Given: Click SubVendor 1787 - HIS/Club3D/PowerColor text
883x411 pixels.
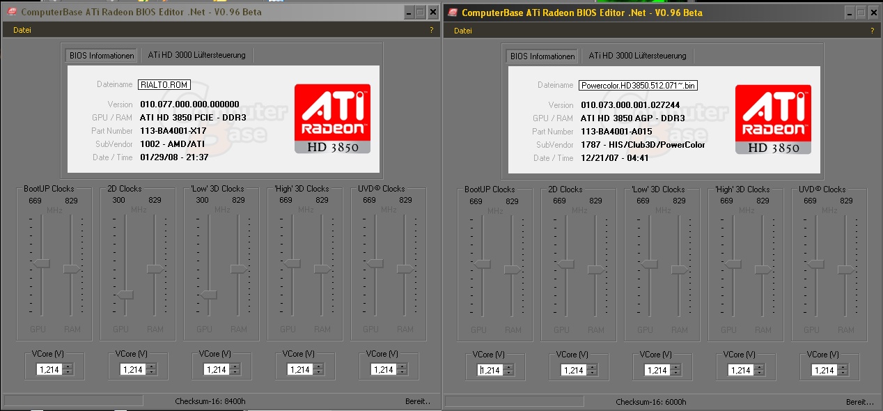Looking at the screenshot, I should click(x=643, y=144).
